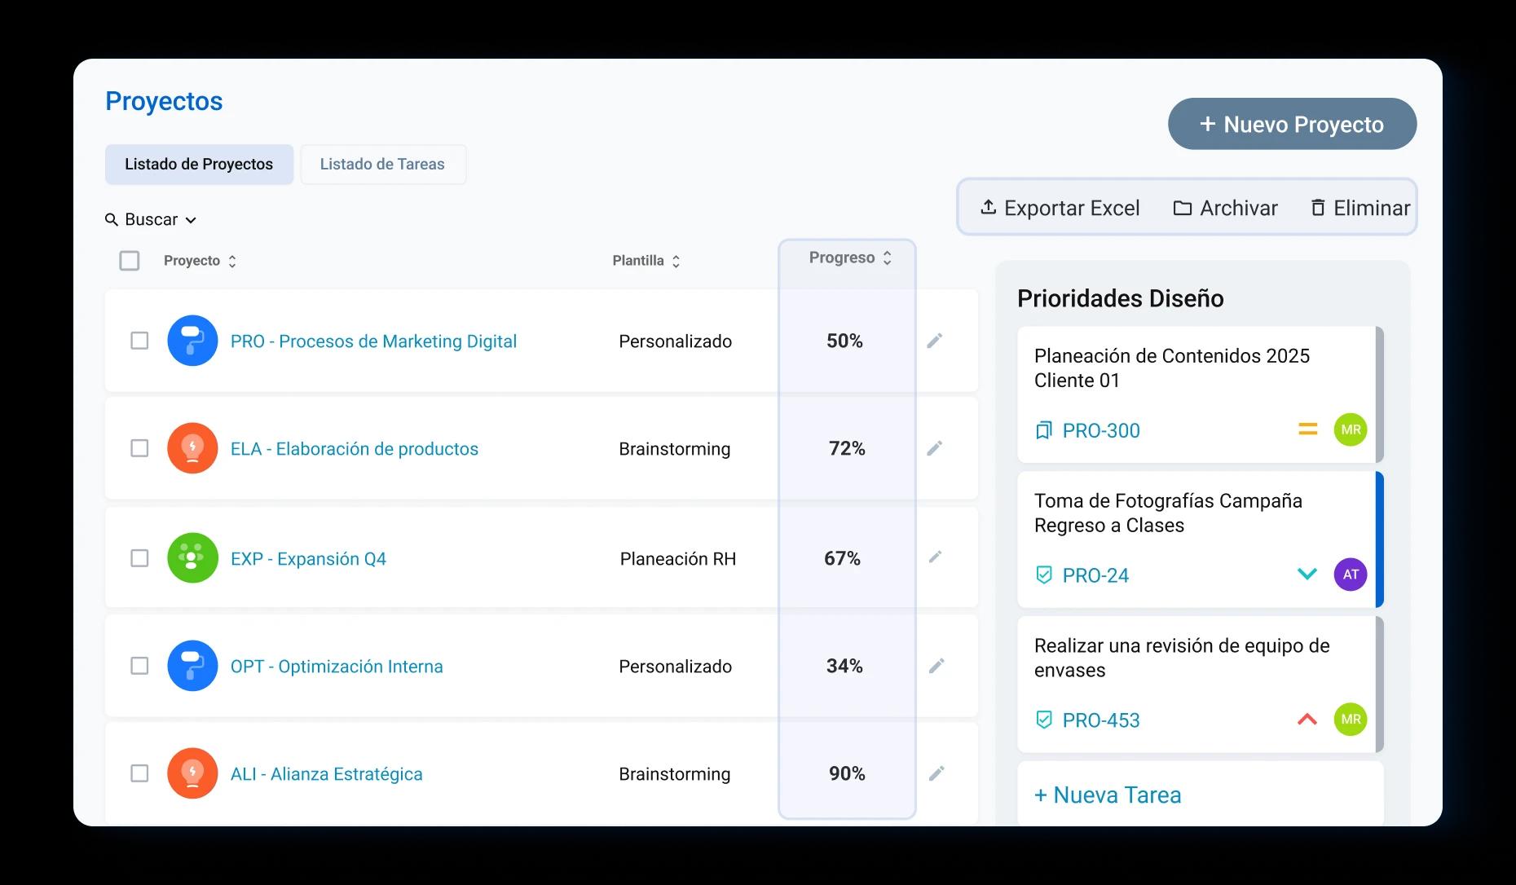Click the green team icon for EXP project
This screenshot has height=885, width=1516.
click(x=192, y=558)
